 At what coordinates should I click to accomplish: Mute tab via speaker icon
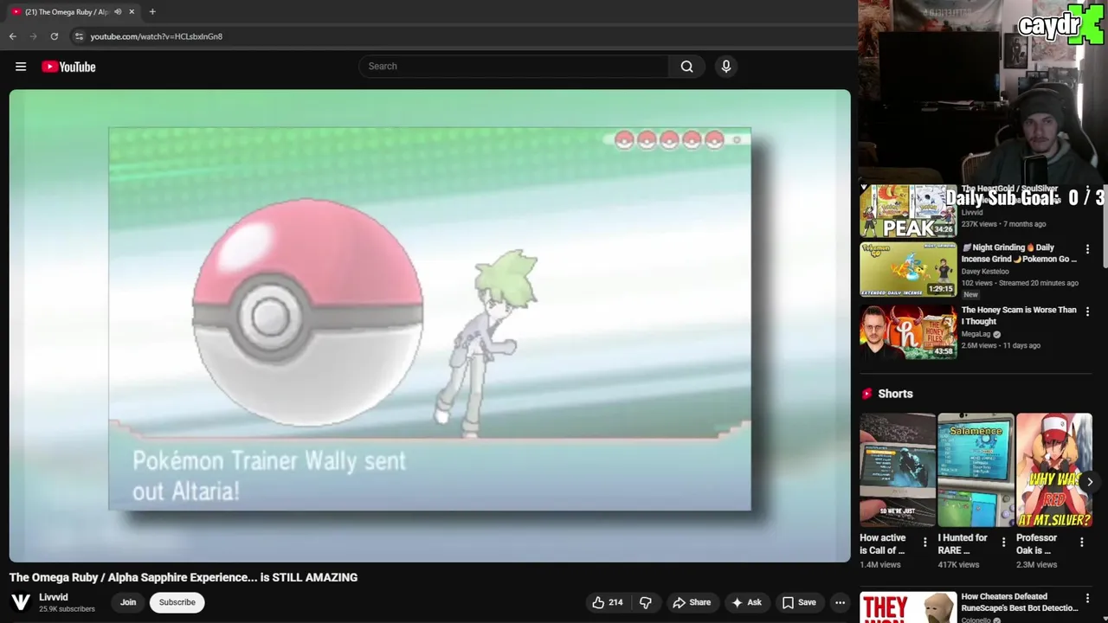[118, 12]
